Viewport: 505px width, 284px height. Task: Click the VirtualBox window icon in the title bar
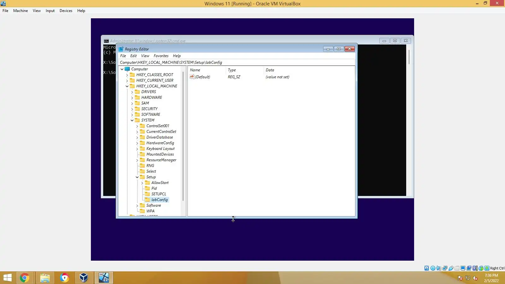point(3,3)
